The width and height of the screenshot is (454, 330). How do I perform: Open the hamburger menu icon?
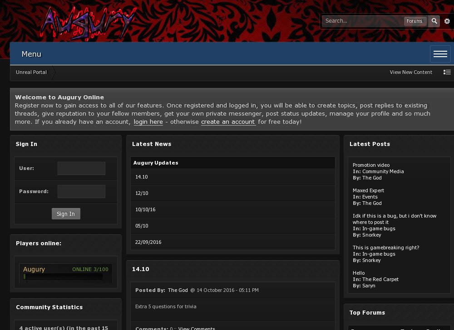click(x=440, y=54)
